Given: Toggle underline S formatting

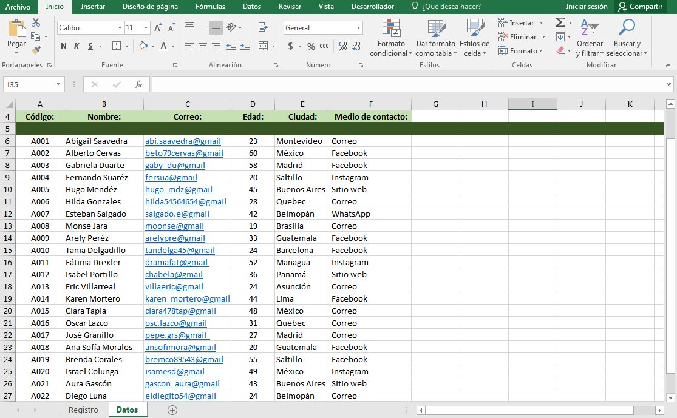Looking at the screenshot, I should [x=90, y=46].
